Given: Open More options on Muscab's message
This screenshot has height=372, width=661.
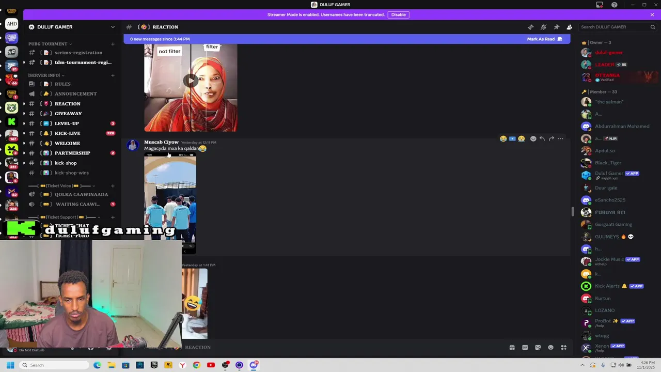Looking at the screenshot, I should pyautogui.click(x=560, y=138).
